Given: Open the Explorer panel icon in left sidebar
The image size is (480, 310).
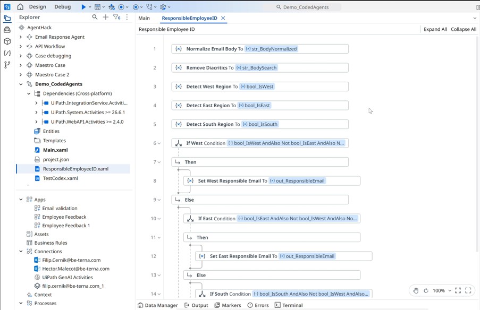Looking at the screenshot, I should tap(7, 19).
